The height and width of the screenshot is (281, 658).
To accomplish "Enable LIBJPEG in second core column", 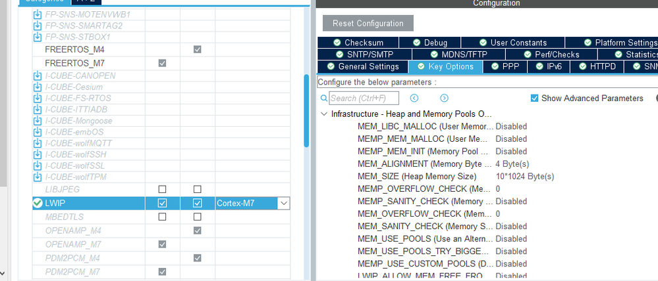I will click(x=197, y=189).
